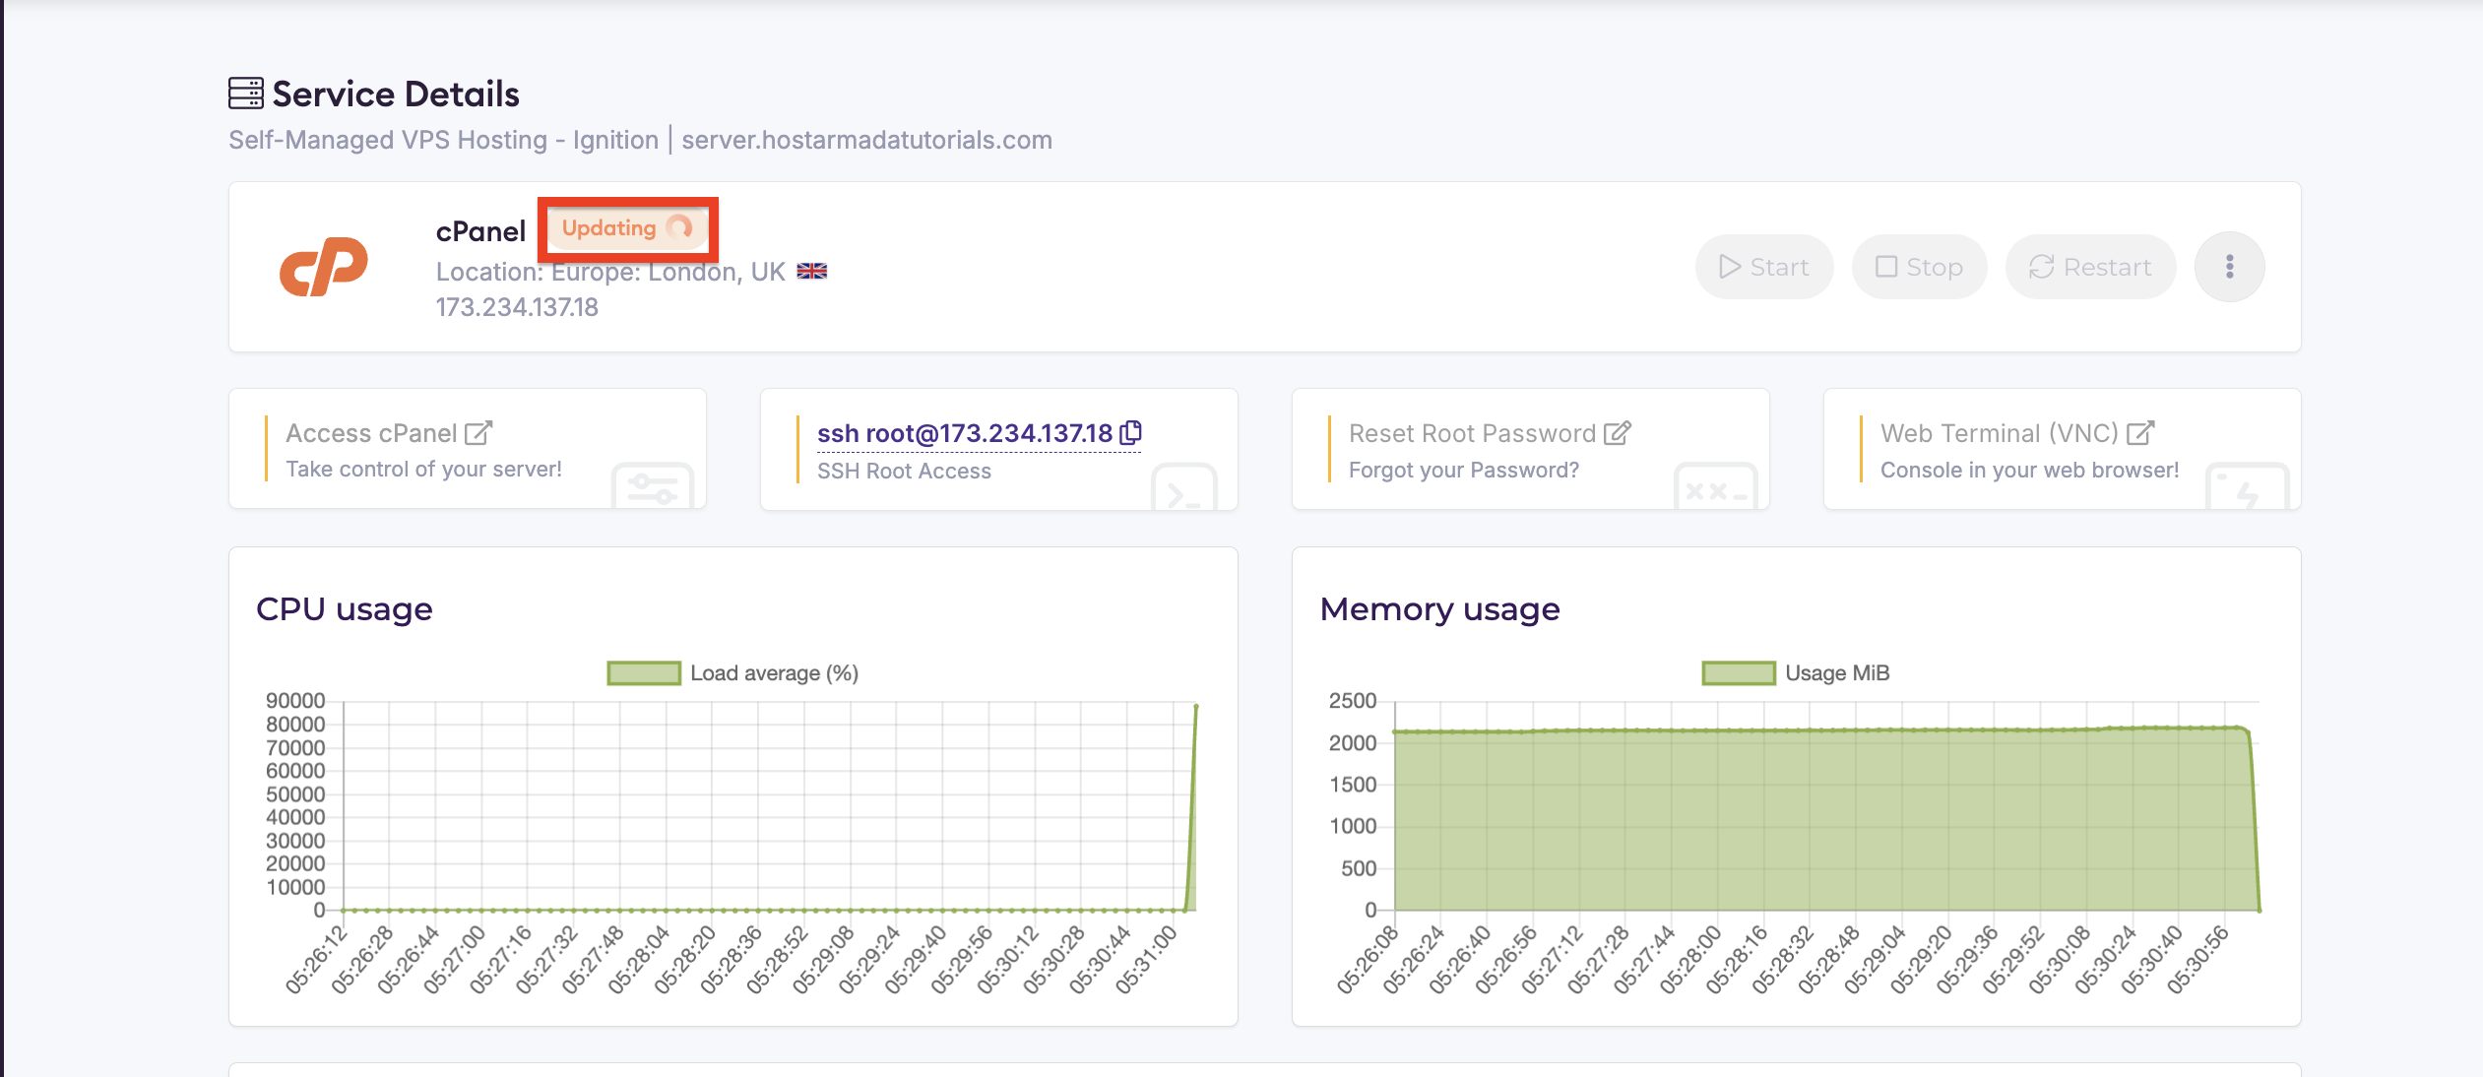Click the Restart server button
Screen dimensions: 2483x1077
(2090, 267)
